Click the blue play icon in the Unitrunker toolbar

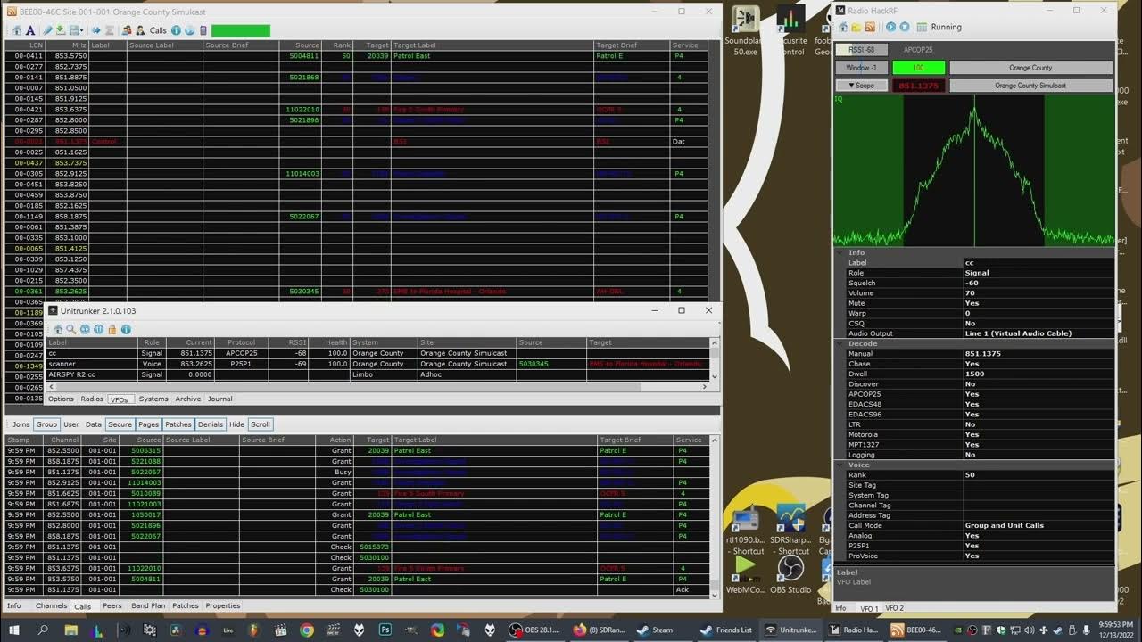point(85,329)
